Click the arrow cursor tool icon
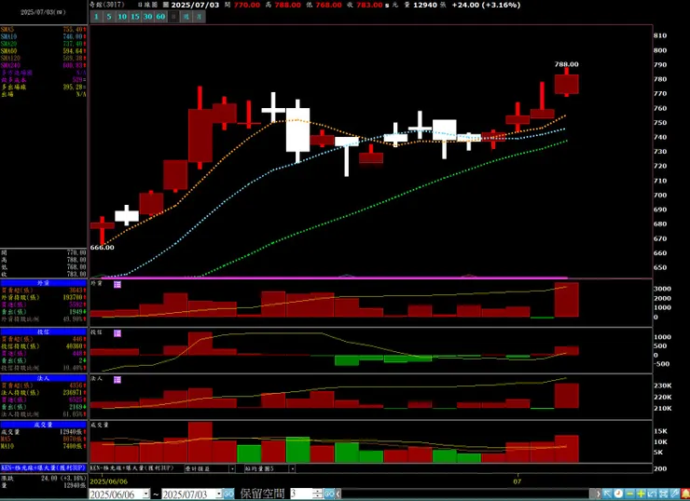This screenshot has width=690, height=501. pos(608,494)
